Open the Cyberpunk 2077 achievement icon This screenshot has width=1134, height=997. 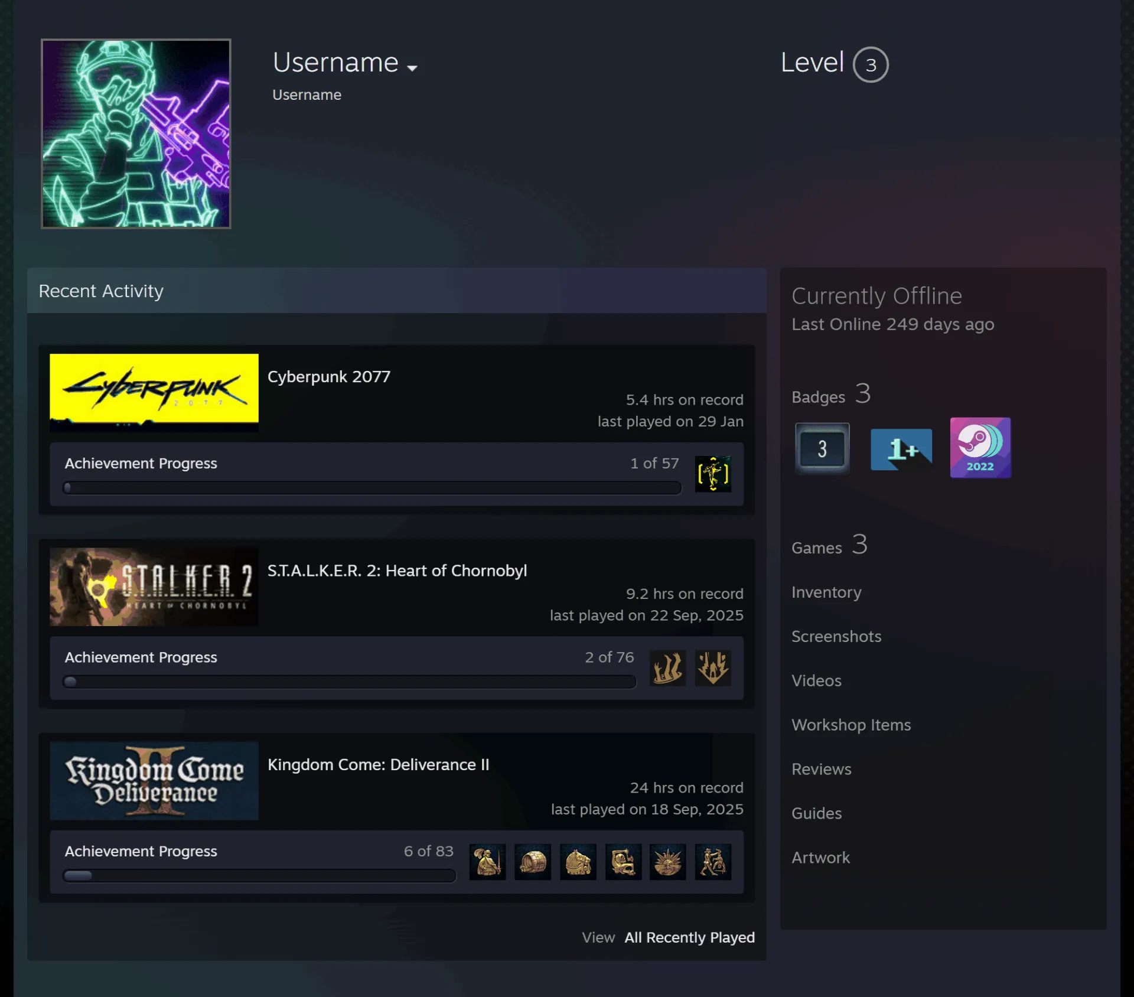click(713, 474)
